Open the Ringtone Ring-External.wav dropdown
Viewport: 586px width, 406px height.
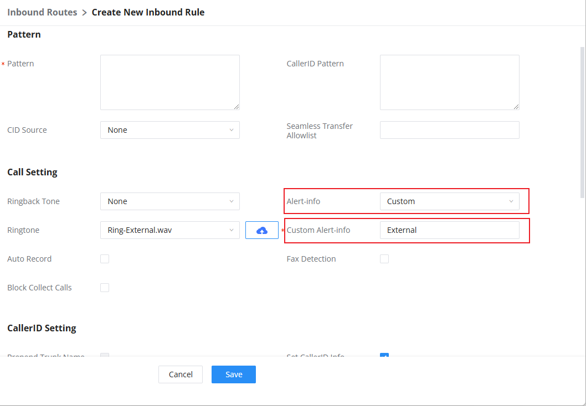(170, 230)
